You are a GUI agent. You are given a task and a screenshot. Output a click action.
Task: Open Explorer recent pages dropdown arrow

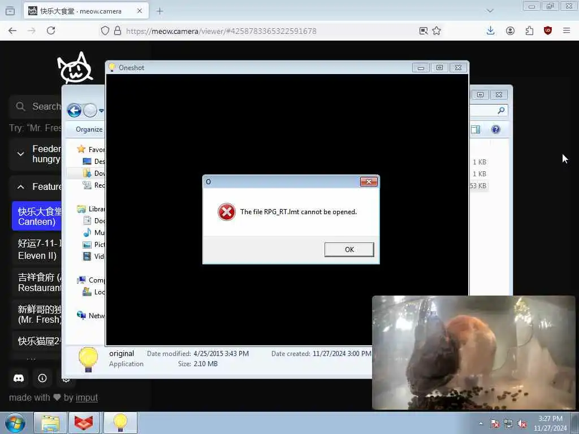click(x=101, y=110)
